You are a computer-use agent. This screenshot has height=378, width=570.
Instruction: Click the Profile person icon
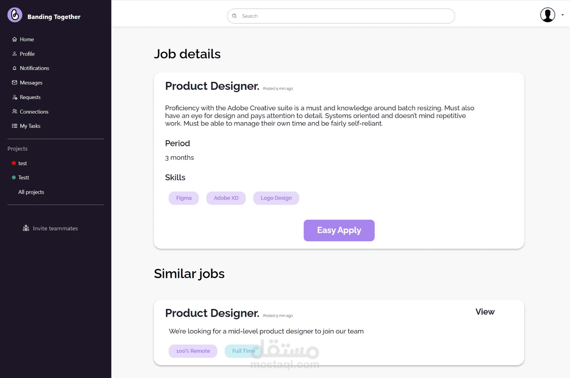pos(15,54)
